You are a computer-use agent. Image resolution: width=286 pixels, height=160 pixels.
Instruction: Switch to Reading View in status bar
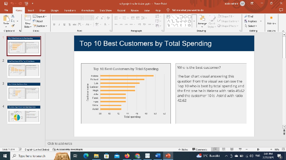[232, 149]
